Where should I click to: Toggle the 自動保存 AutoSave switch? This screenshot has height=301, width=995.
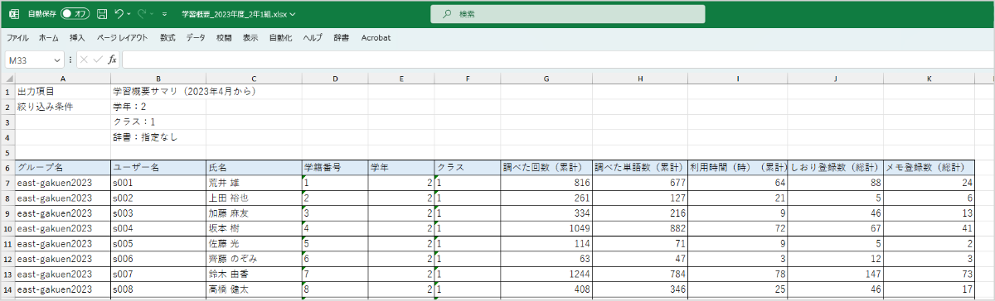tap(75, 14)
